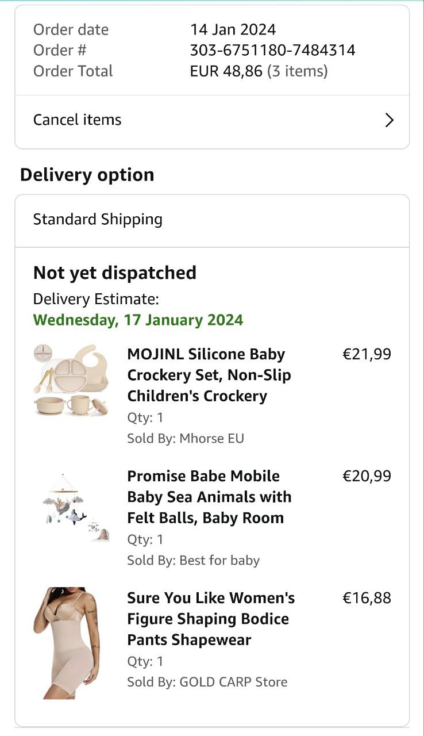Image resolution: width=424 pixels, height=736 pixels.
Task: Click the €21,99 crockery set price
Action: [367, 354]
